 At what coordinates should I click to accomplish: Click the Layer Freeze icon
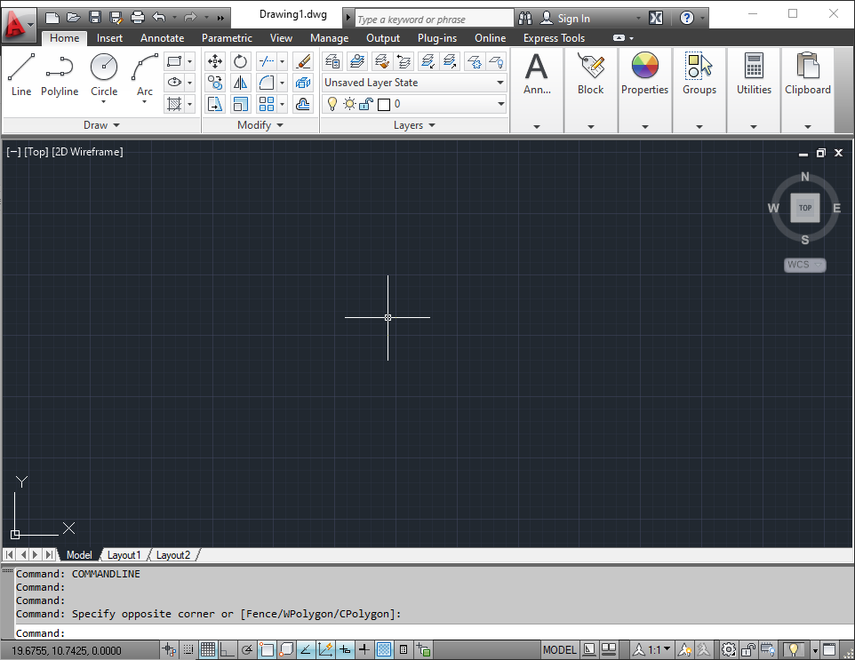(x=475, y=61)
